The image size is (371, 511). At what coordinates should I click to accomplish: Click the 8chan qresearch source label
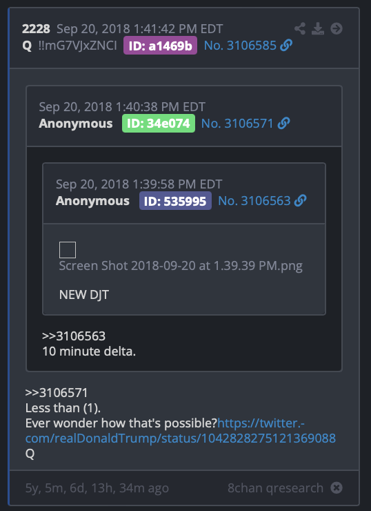[x=275, y=488]
